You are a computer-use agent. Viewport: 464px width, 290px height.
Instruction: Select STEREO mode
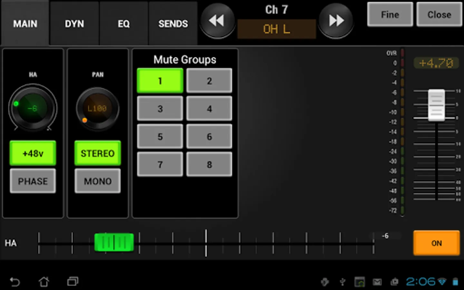pyautogui.click(x=98, y=153)
